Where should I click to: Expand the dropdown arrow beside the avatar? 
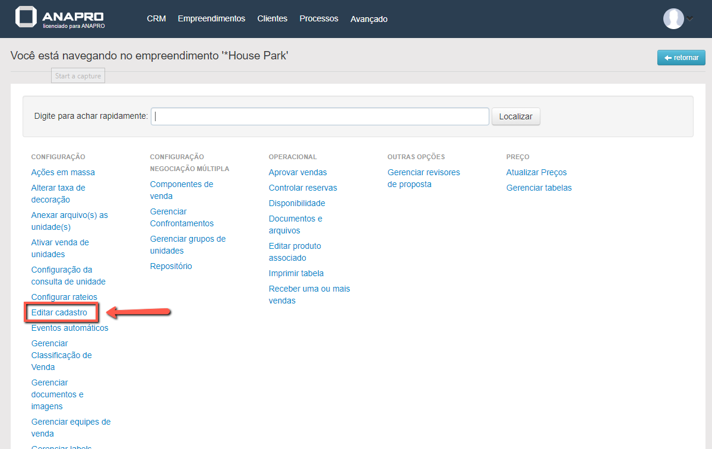[x=690, y=19]
